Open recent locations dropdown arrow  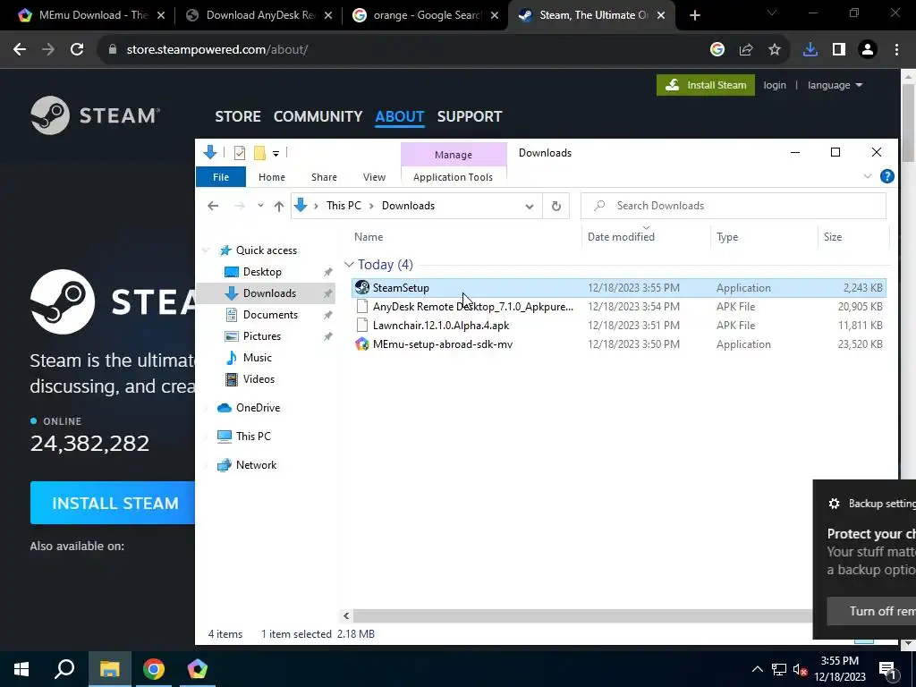260,206
